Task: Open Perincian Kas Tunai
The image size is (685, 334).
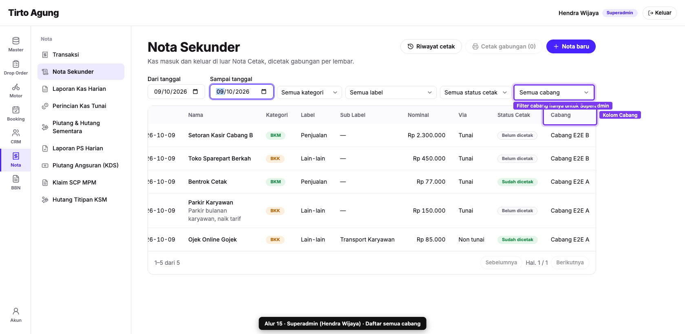Action: 81,106
